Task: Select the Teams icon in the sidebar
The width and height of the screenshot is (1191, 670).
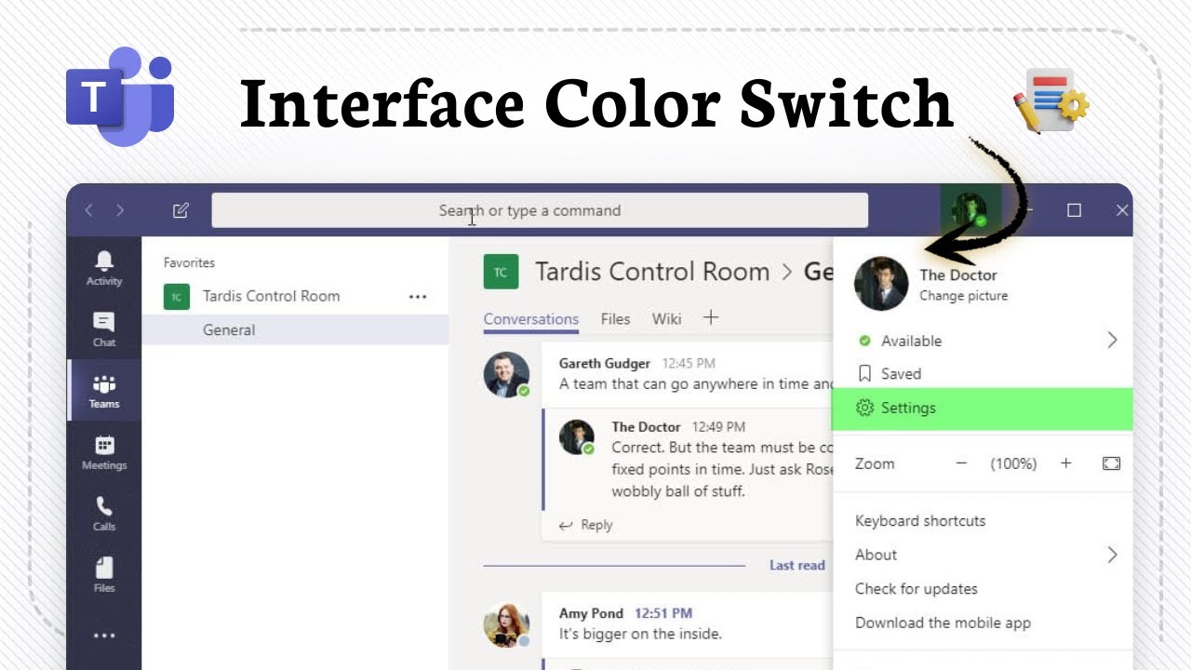Action: 104,391
